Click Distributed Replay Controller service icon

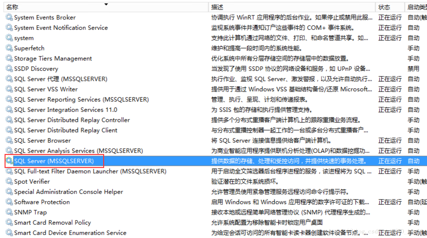tap(9, 120)
